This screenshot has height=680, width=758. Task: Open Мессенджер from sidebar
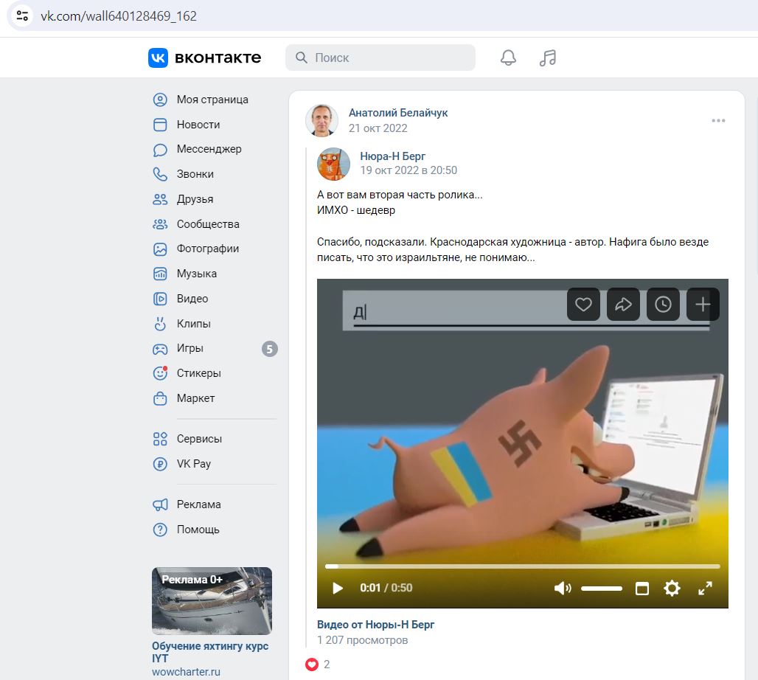tap(209, 150)
